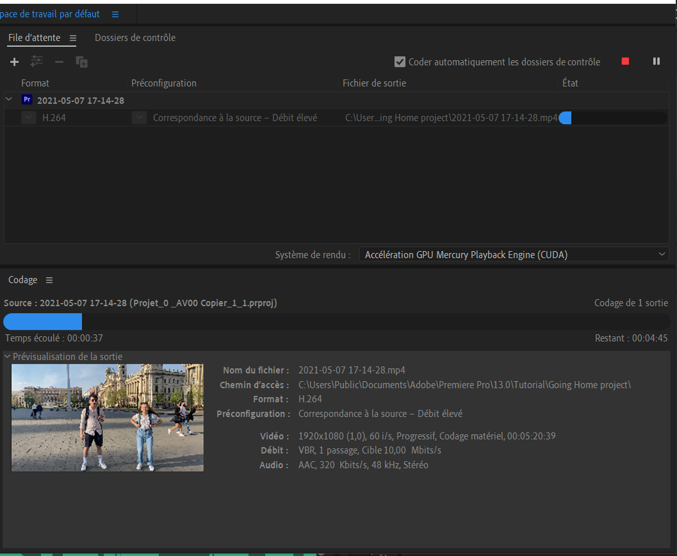Click the AAC audio details text
This screenshot has width=677, height=556.
(363, 465)
